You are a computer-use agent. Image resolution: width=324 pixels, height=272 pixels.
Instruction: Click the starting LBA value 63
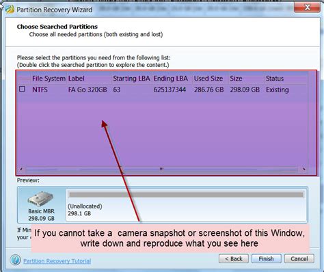coord(117,90)
